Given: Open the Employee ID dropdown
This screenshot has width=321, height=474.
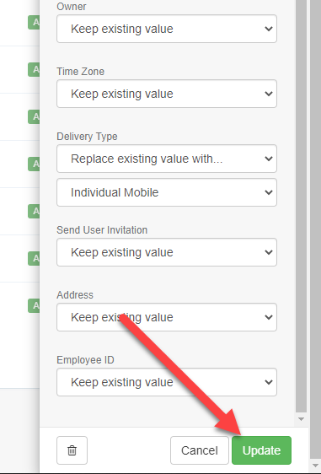Looking at the screenshot, I should click(167, 382).
